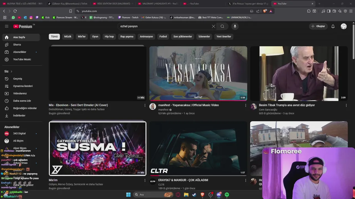355x199 pixels.
Task: Open notifications bell
Action: tap(333, 26)
